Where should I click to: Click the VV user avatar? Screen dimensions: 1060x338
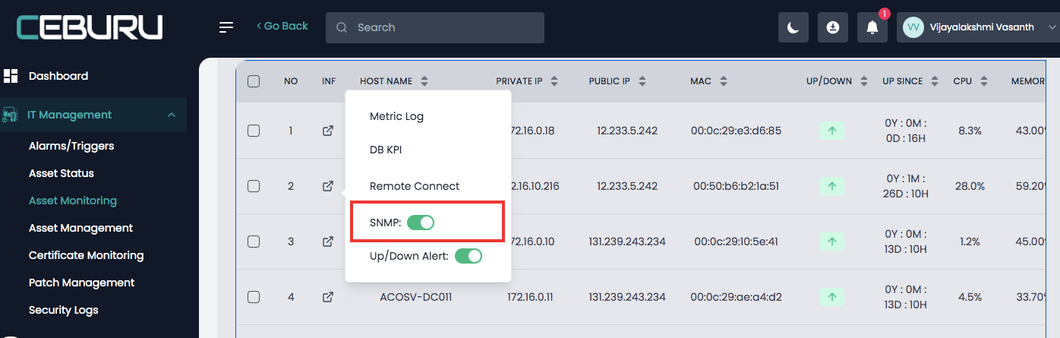913,27
